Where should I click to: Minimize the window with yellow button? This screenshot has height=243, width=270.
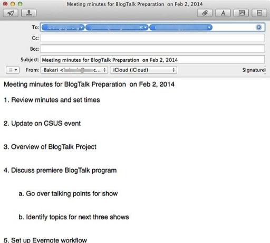click(x=13, y=4)
